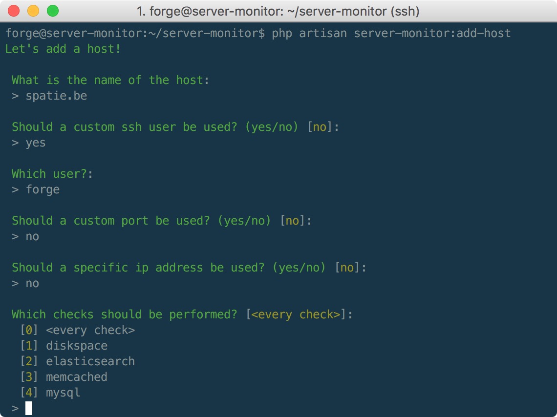
Task: Click the spatie.be host name answer
Action: pyautogui.click(x=56, y=96)
